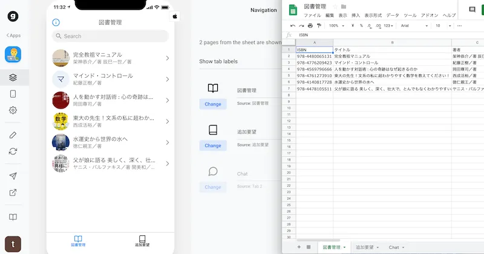Click the speech bubble Chat icon

coord(213,171)
